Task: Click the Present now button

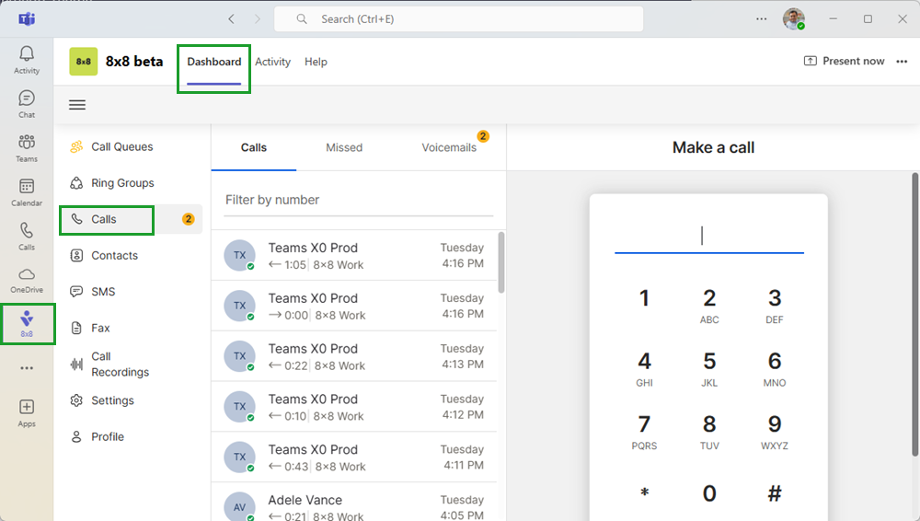Action: [x=844, y=62]
